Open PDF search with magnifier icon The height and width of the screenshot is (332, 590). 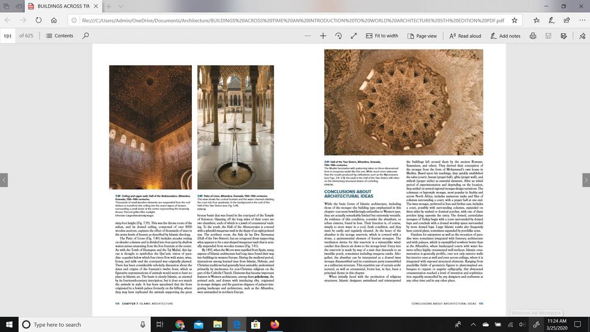(86, 36)
